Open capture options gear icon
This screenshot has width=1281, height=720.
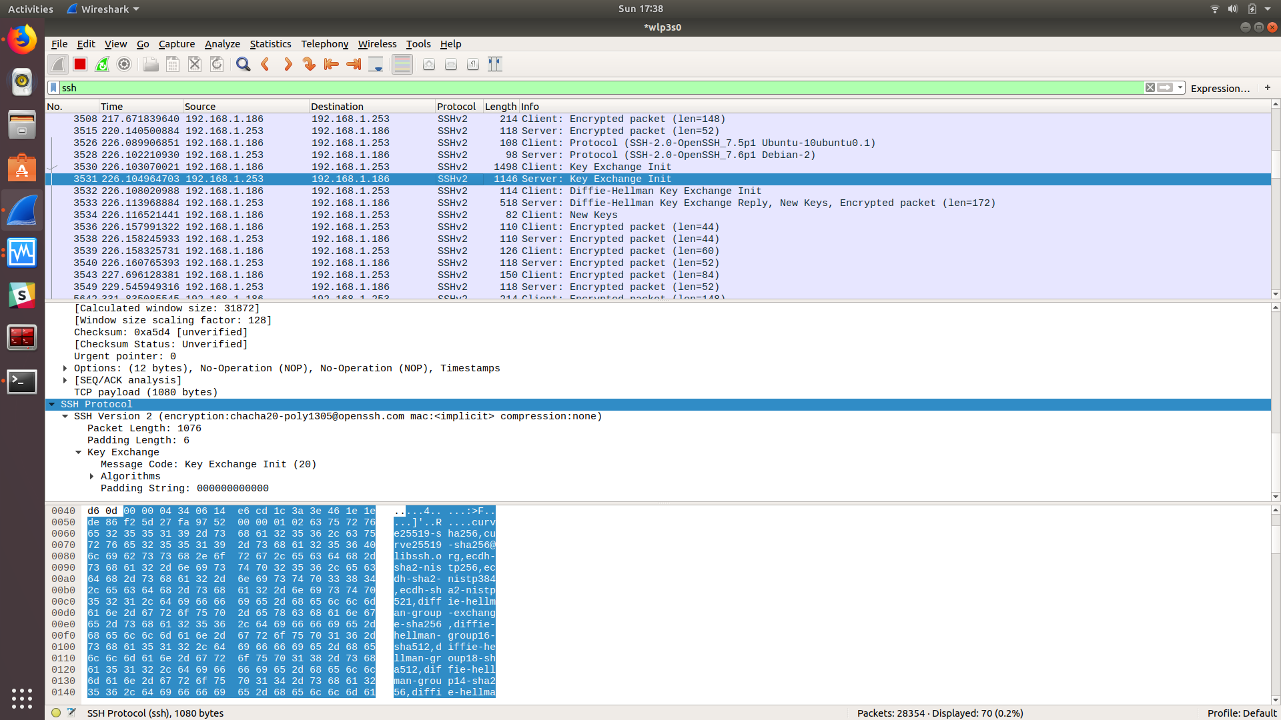tap(124, 64)
